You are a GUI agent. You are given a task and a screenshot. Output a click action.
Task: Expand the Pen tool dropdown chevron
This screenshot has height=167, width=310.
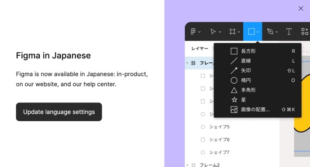tap(276, 32)
